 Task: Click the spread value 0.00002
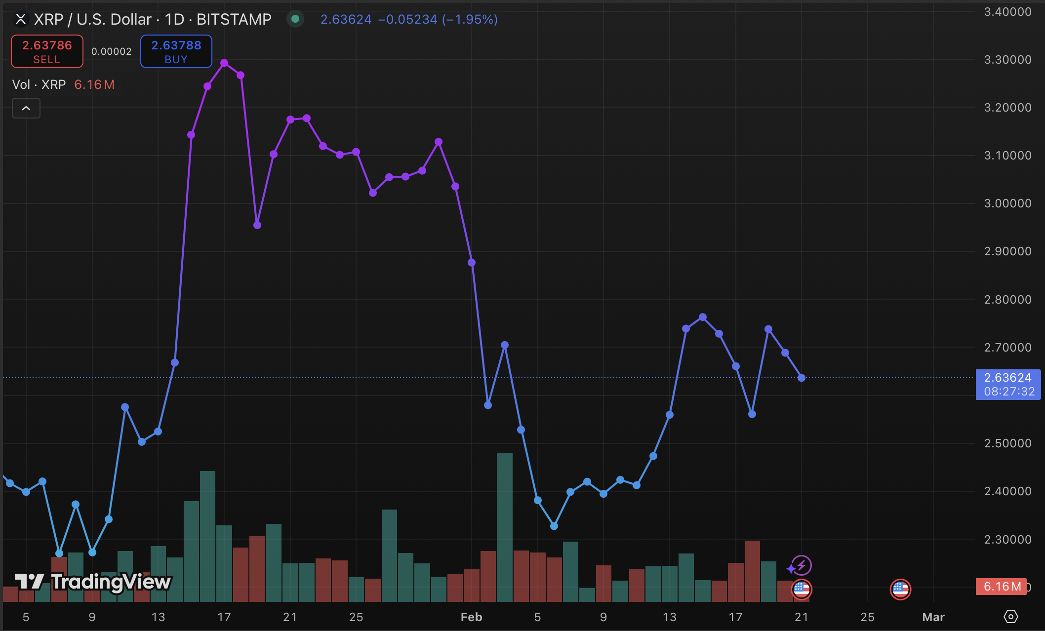[x=112, y=51]
